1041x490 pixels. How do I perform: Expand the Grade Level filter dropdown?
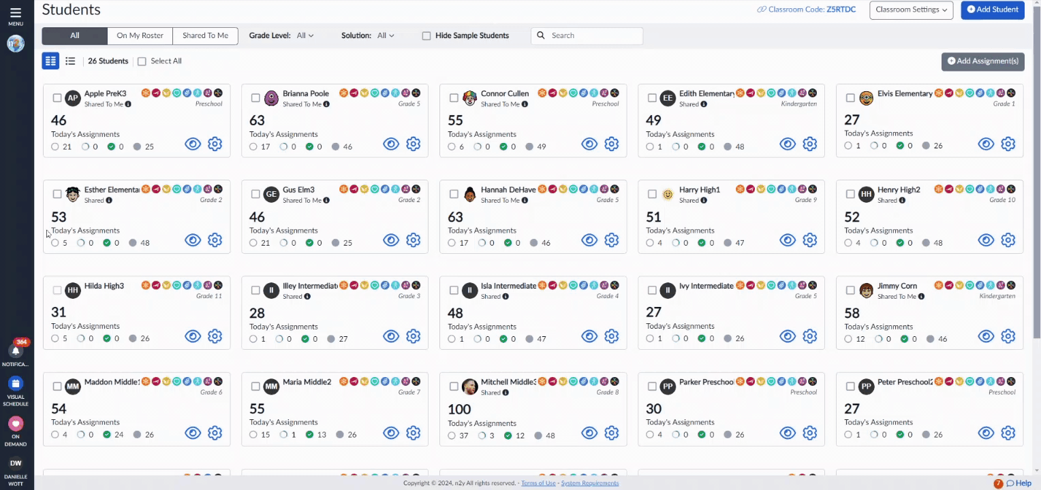pos(305,35)
